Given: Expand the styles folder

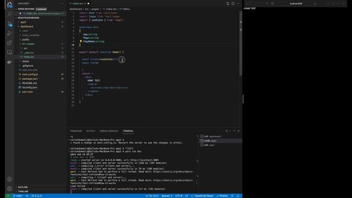Looking at the screenshot, I should tap(25, 61).
